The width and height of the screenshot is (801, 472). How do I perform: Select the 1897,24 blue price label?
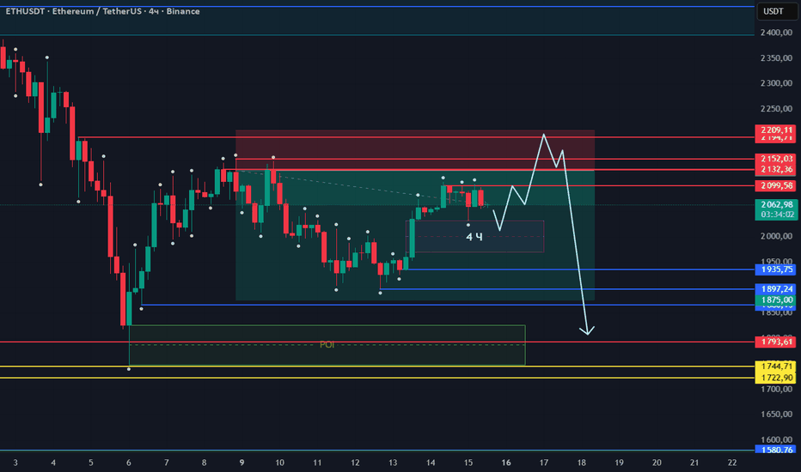click(776, 289)
